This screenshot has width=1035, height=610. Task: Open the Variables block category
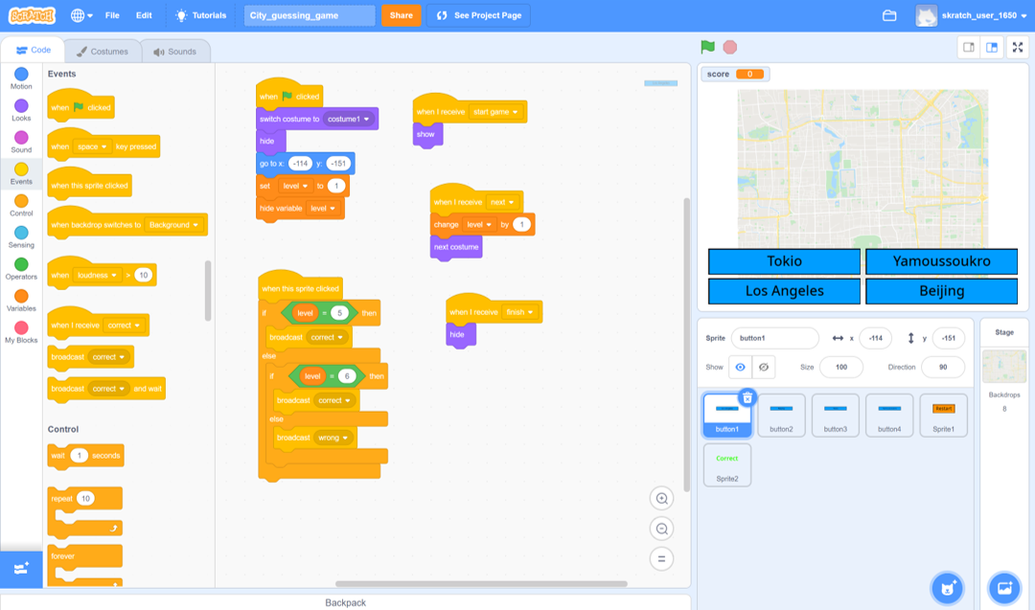click(x=20, y=301)
